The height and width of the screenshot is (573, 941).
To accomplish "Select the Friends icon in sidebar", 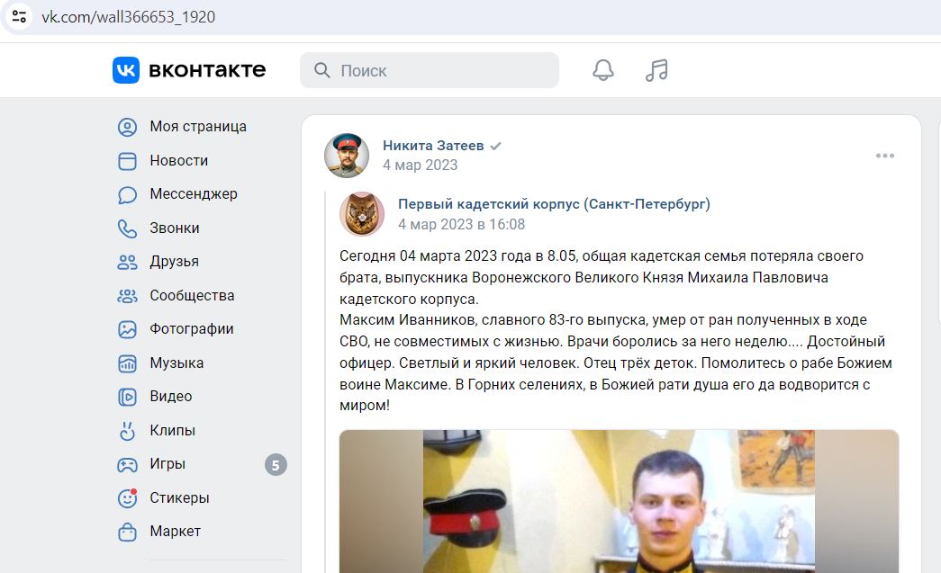I will pyautogui.click(x=127, y=262).
